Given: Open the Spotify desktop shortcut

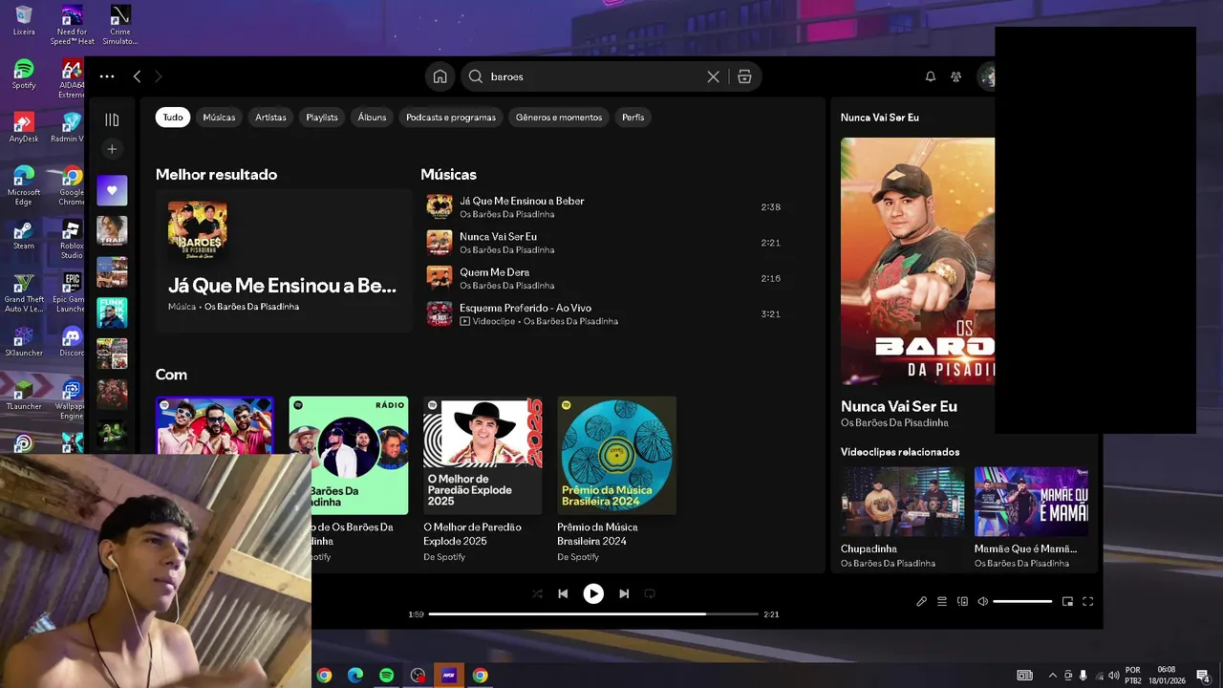Looking at the screenshot, I should [24, 75].
